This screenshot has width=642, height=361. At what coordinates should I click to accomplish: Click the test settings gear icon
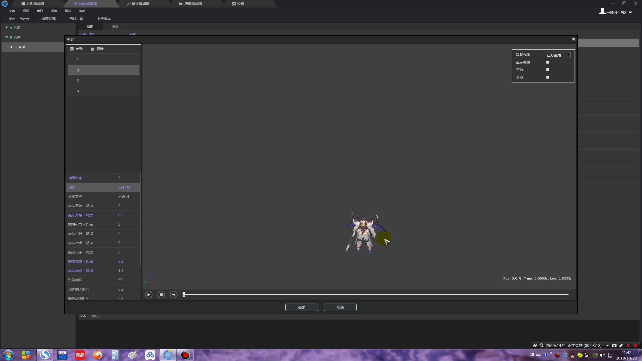pyautogui.click(x=81, y=19)
